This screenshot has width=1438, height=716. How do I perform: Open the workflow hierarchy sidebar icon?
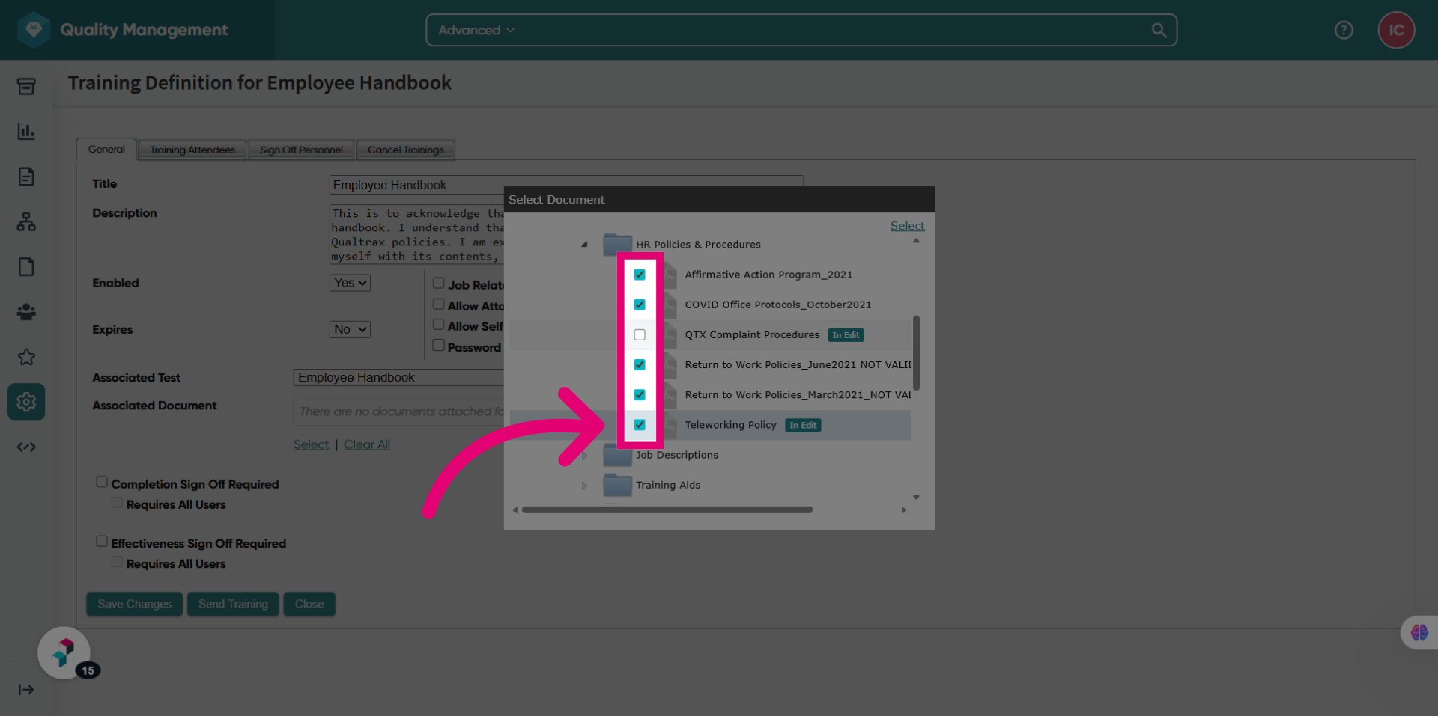pos(26,221)
